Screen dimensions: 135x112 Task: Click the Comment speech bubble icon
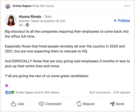coord(41,104)
